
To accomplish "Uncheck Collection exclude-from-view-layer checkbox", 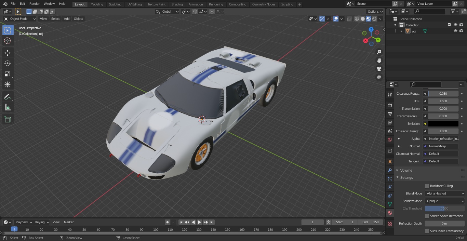I will click(x=449, y=25).
